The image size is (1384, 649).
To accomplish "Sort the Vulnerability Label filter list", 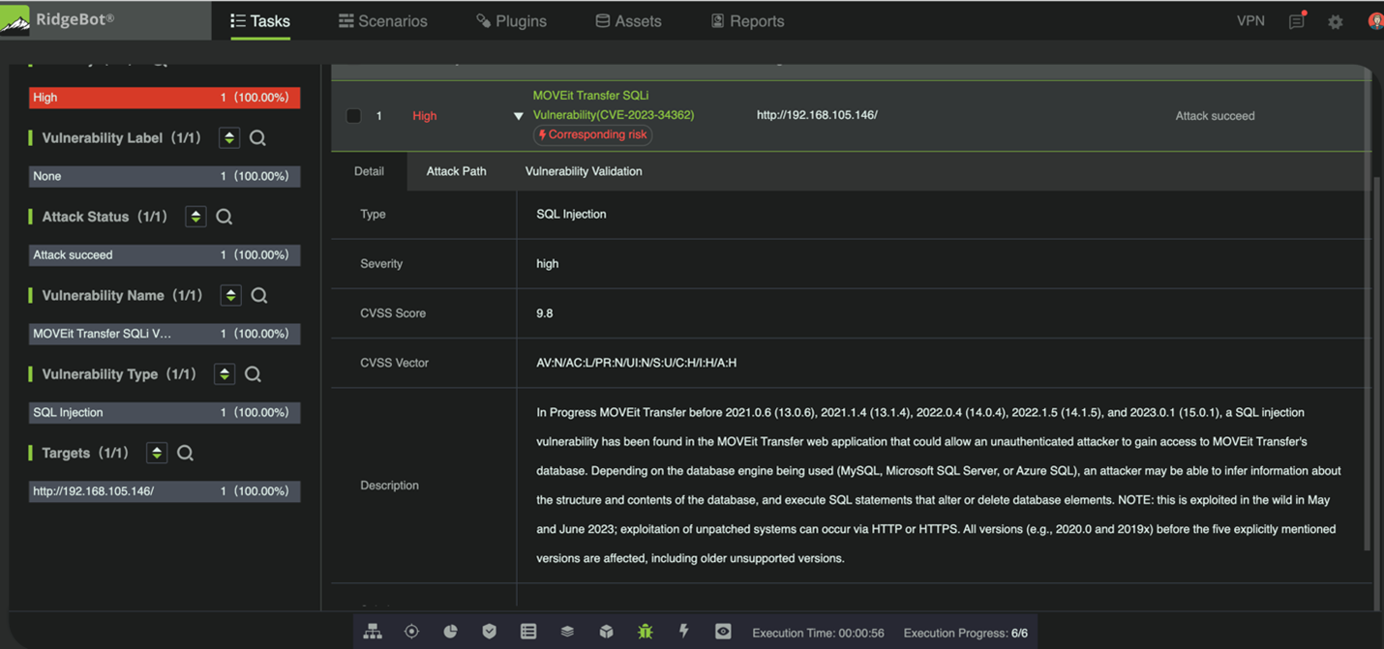I will point(229,138).
